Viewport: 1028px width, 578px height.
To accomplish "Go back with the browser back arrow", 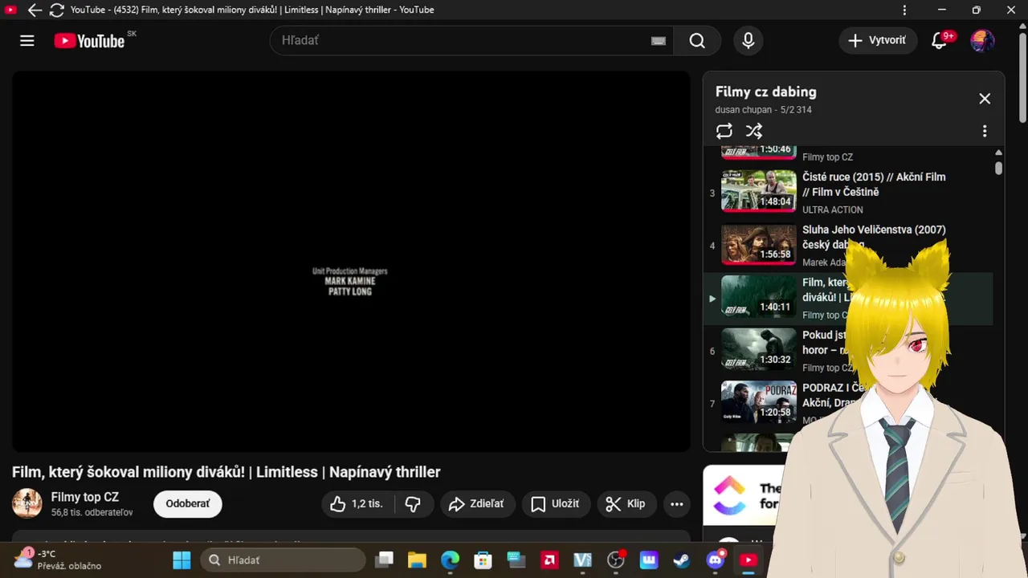I will pyautogui.click(x=35, y=10).
